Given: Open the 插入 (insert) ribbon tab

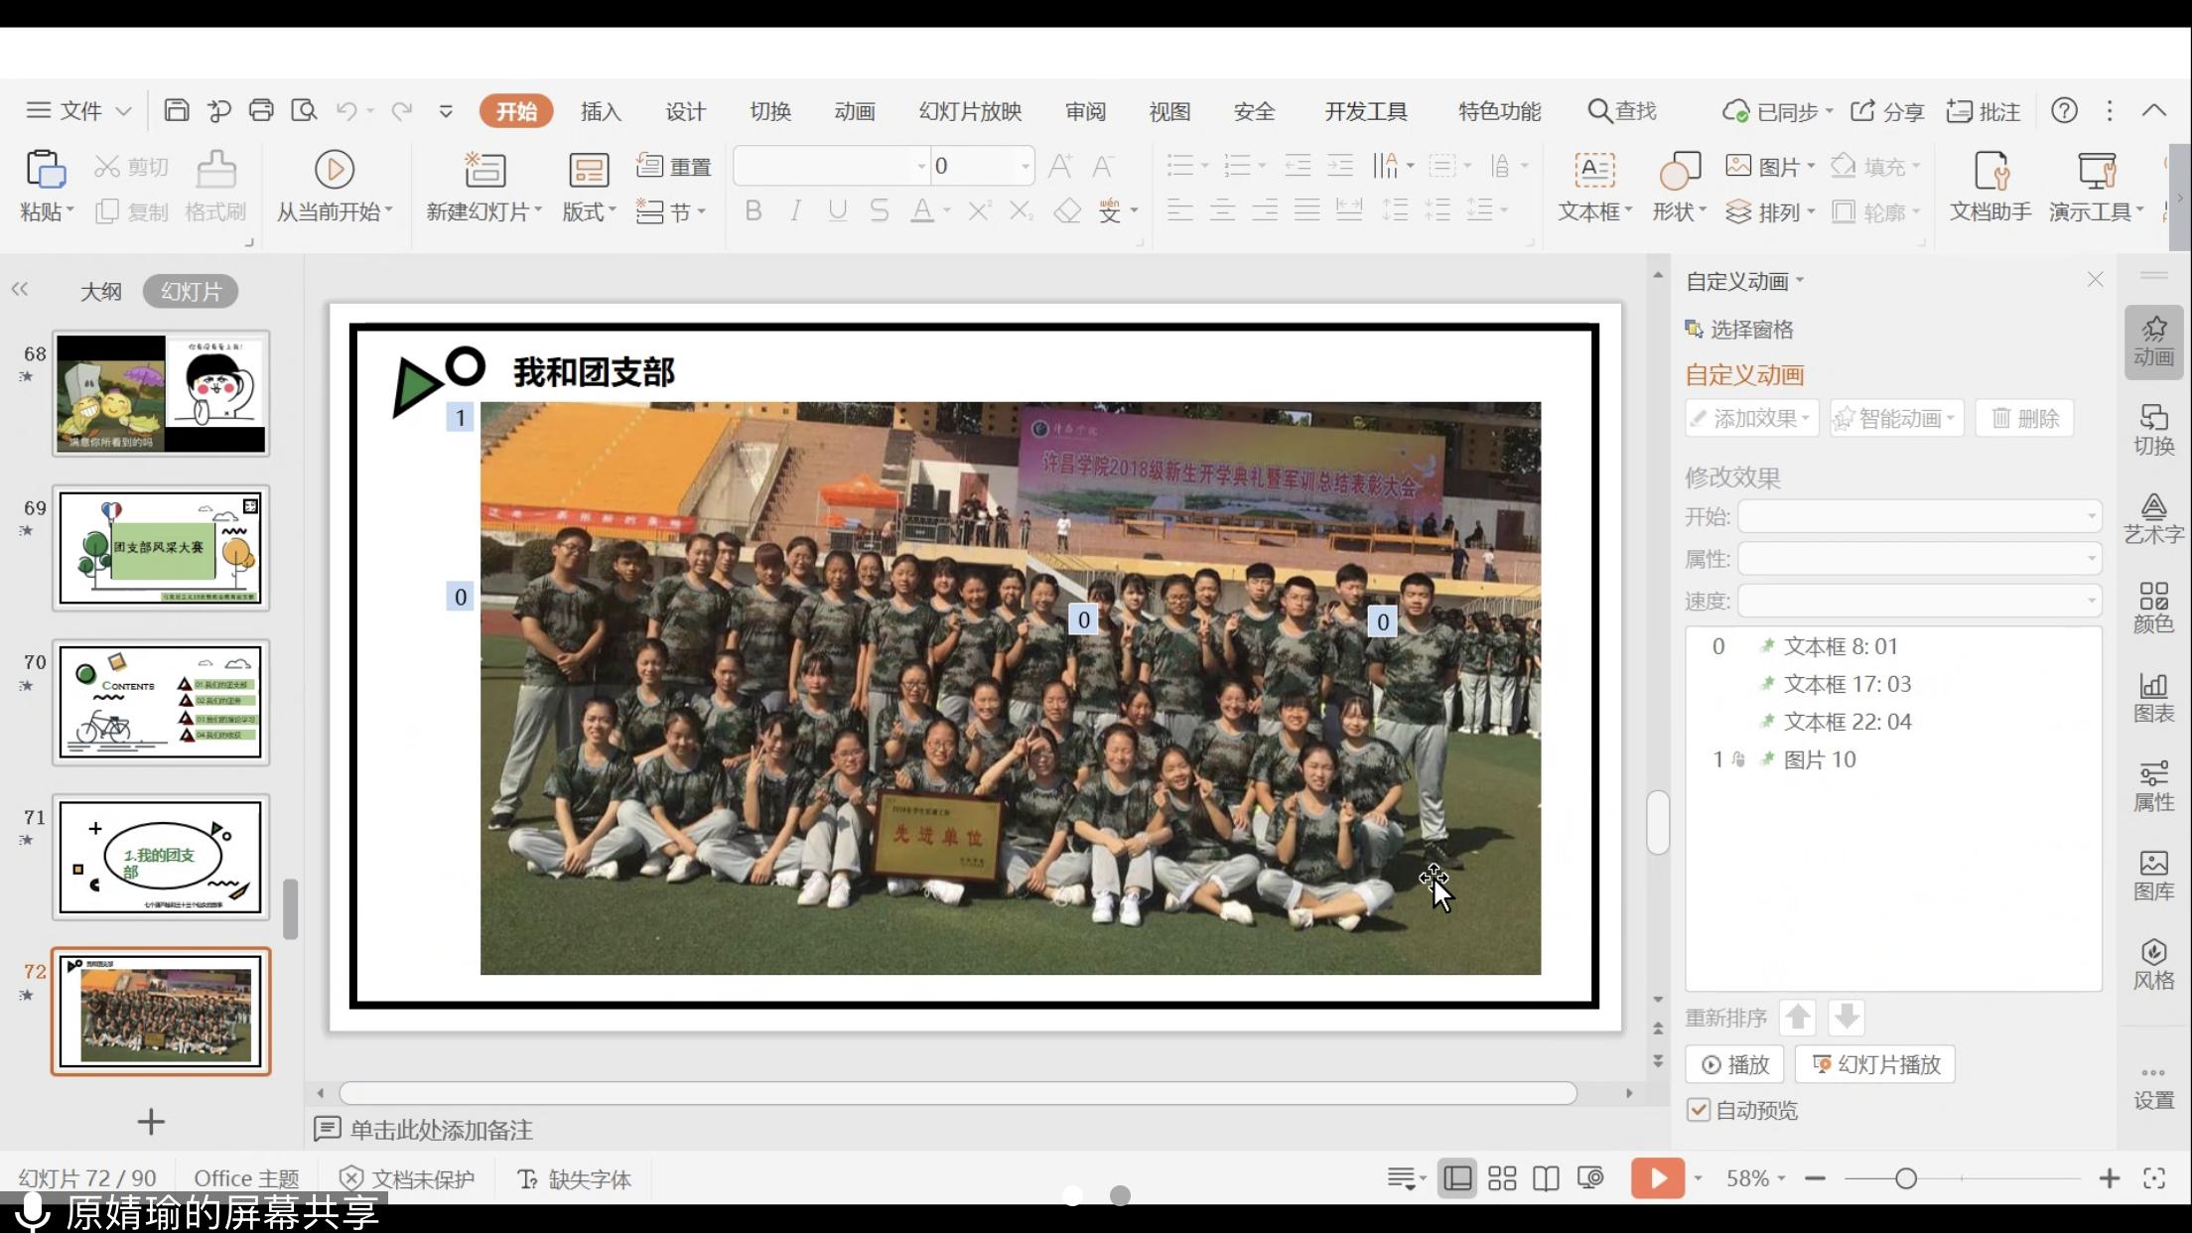Looking at the screenshot, I should 601,111.
